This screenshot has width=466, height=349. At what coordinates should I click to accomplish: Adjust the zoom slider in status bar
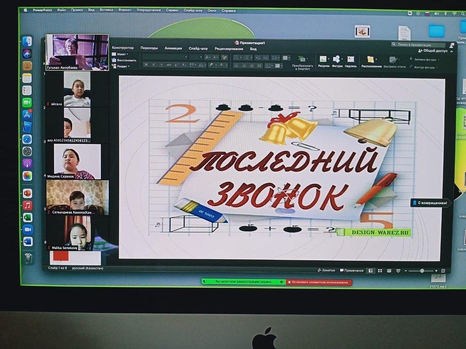coord(422,270)
